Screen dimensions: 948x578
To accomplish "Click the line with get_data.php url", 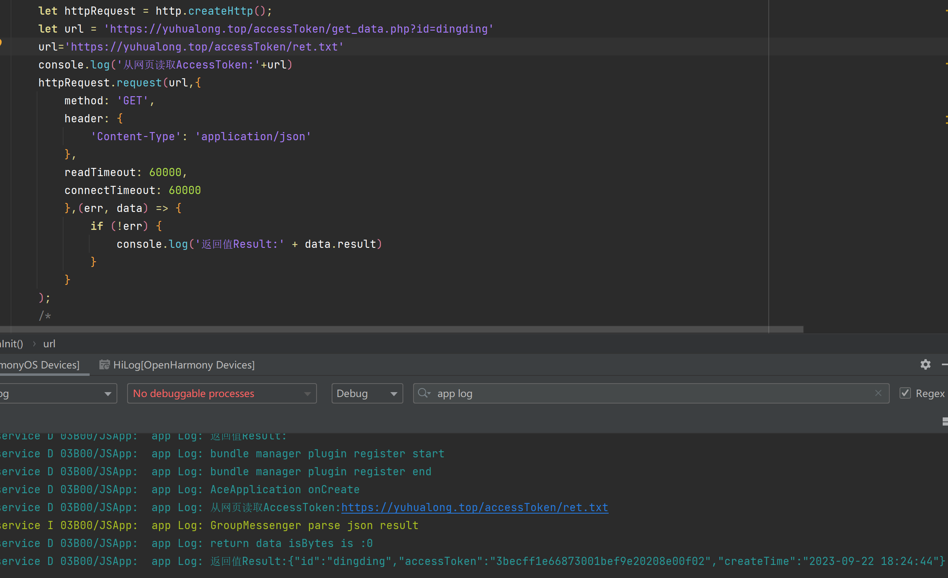I will tap(266, 29).
